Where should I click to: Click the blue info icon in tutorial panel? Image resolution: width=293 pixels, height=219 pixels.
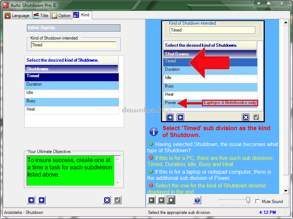pos(154,132)
